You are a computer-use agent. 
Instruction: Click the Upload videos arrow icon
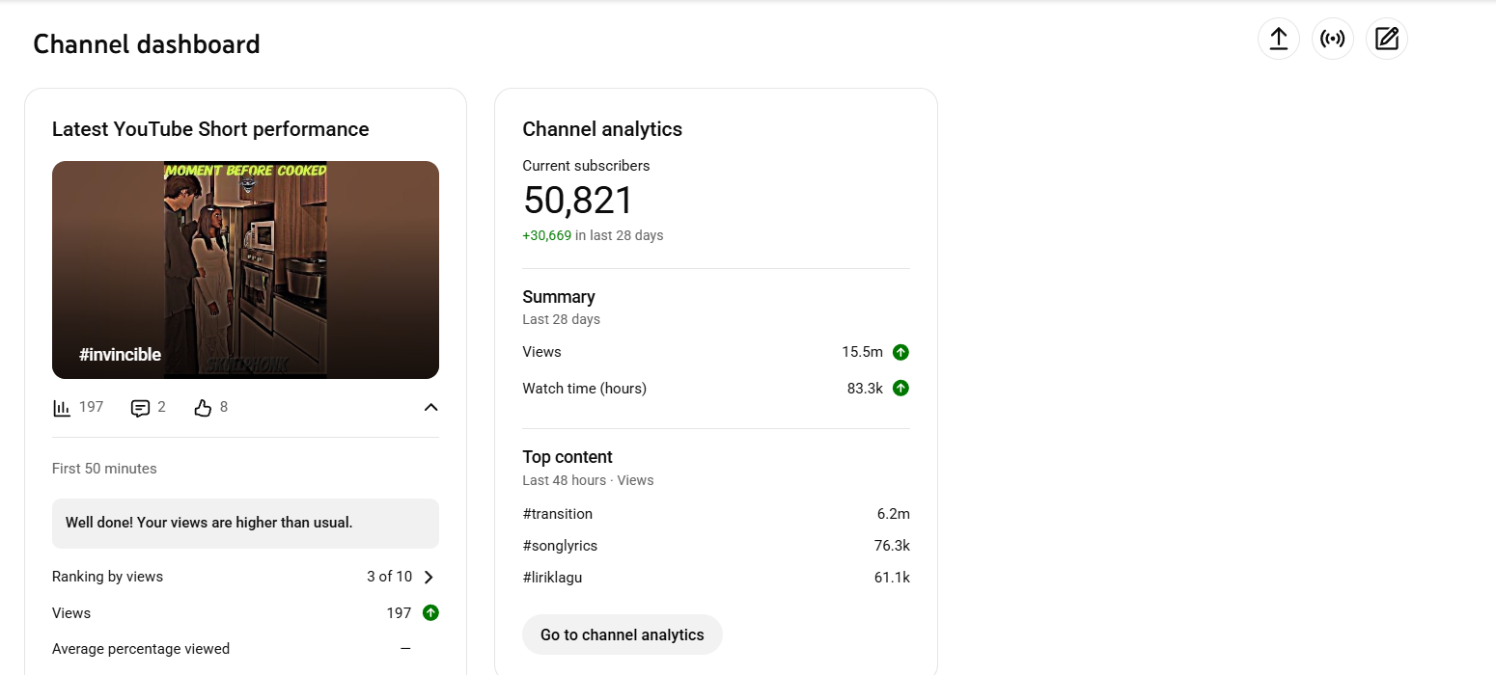1278,39
